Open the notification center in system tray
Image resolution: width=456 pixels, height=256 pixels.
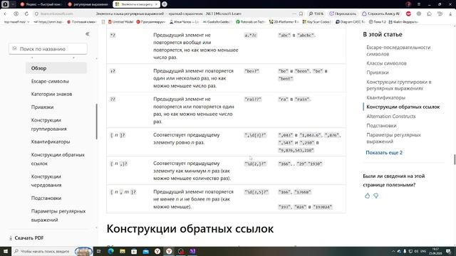tap(448, 251)
